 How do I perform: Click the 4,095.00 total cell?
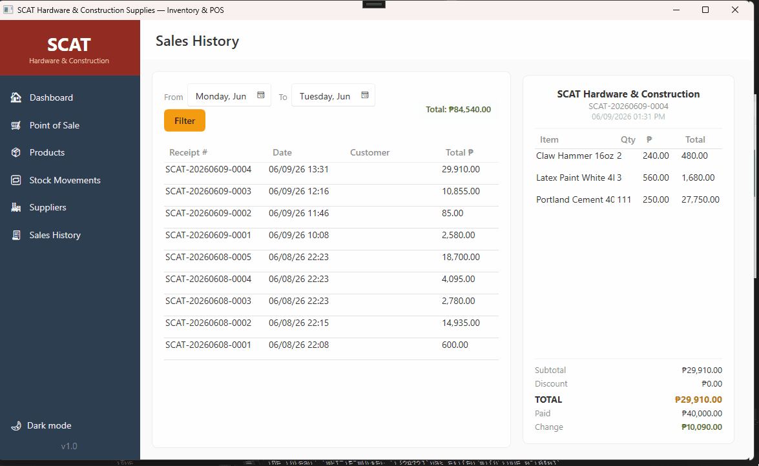[459, 279]
